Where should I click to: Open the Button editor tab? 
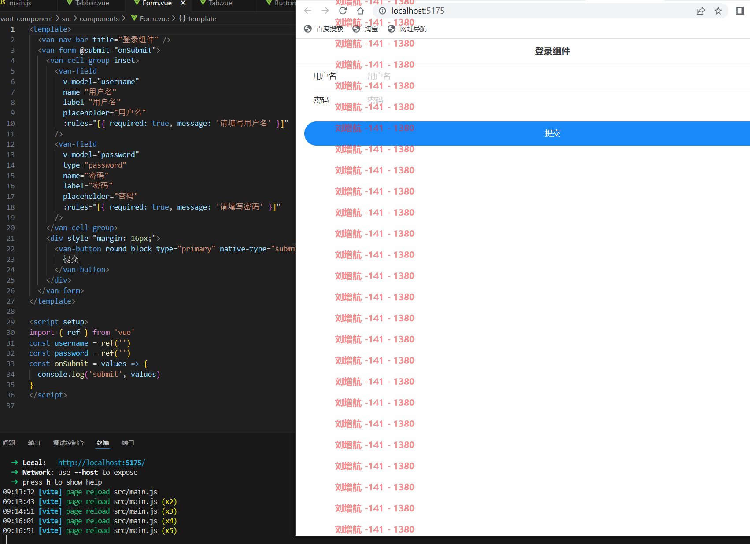[284, 3]
